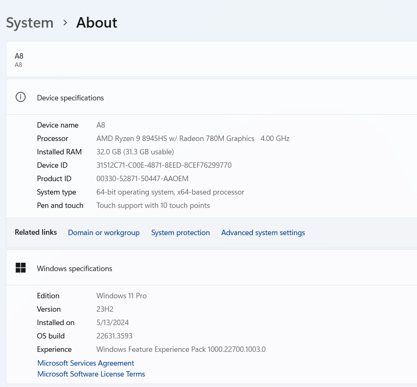Open Advanced system settings
The height and width of the screenshot is (387, 417).
tap(263, 233)
